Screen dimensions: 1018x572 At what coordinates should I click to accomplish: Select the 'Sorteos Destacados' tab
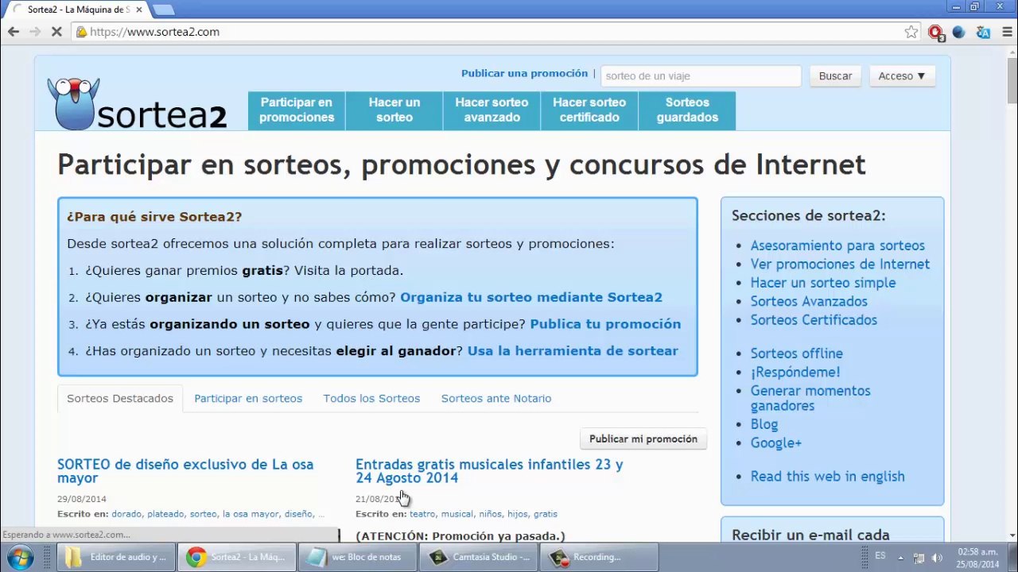(x=120, y=399)
